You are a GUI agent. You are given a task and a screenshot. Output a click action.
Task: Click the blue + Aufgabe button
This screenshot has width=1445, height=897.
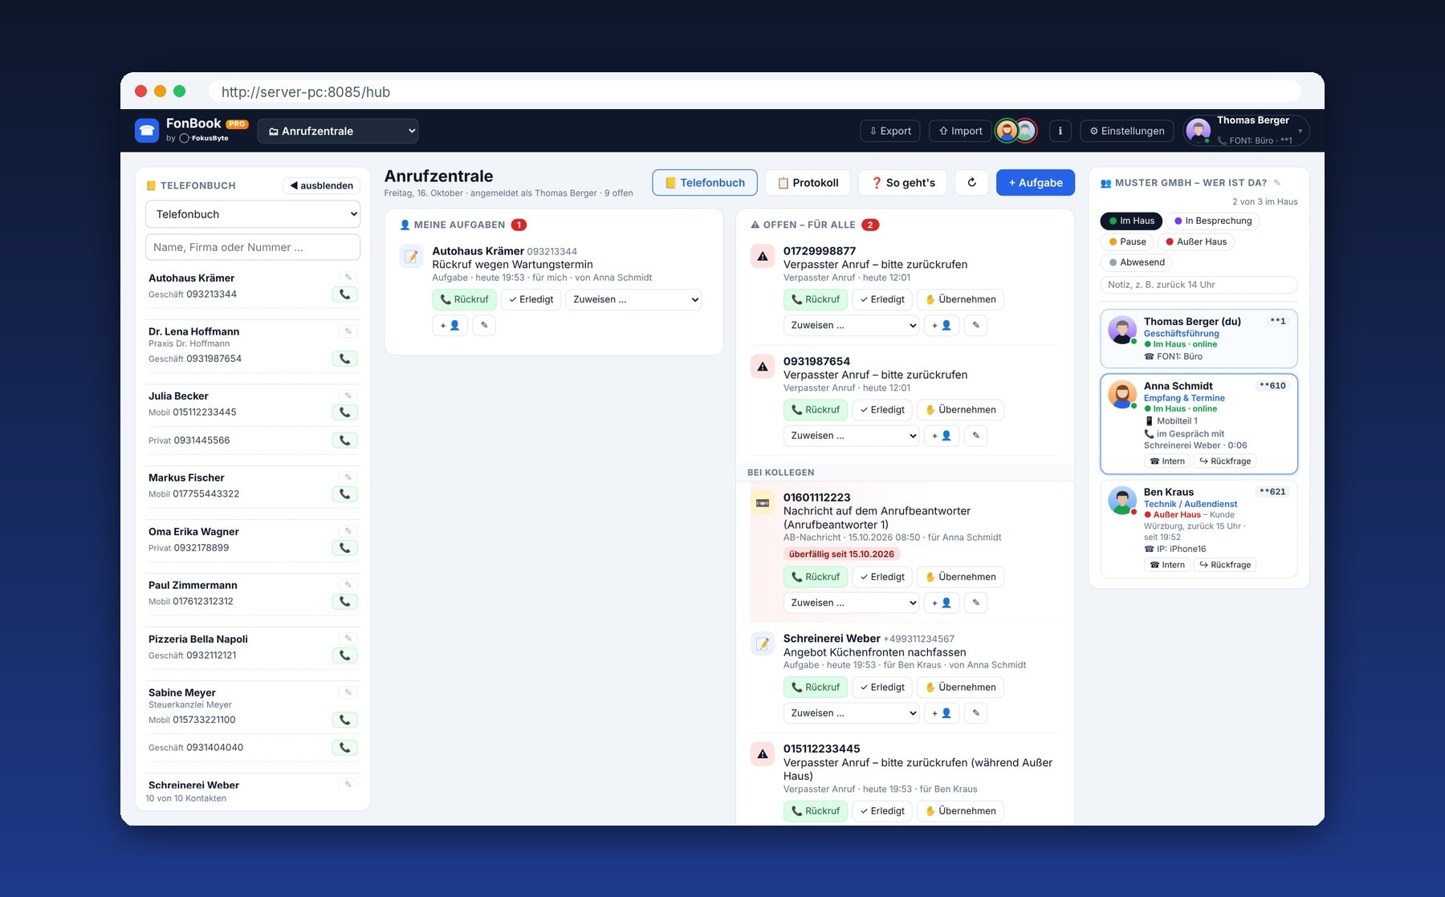click(1036, 182)
